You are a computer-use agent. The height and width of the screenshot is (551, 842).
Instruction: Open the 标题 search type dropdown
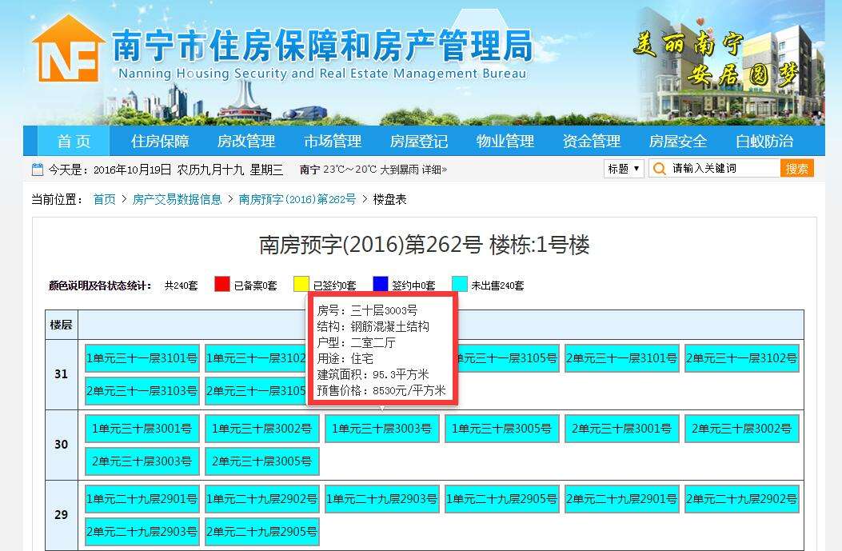coord(624,169)
